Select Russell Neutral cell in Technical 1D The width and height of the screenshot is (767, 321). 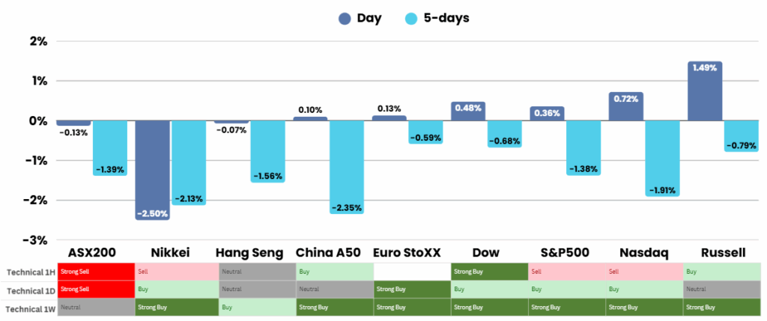click(722, 289)
